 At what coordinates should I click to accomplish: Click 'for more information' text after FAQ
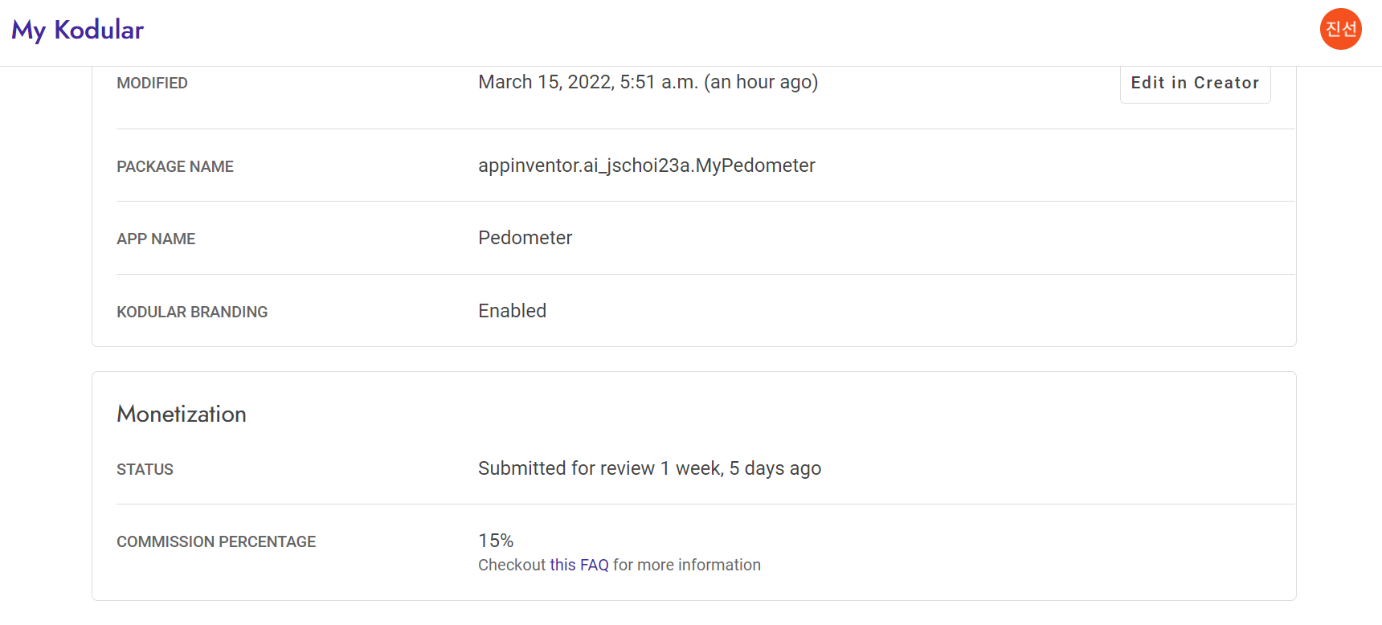pyautogui.click(x=687, y=565)
